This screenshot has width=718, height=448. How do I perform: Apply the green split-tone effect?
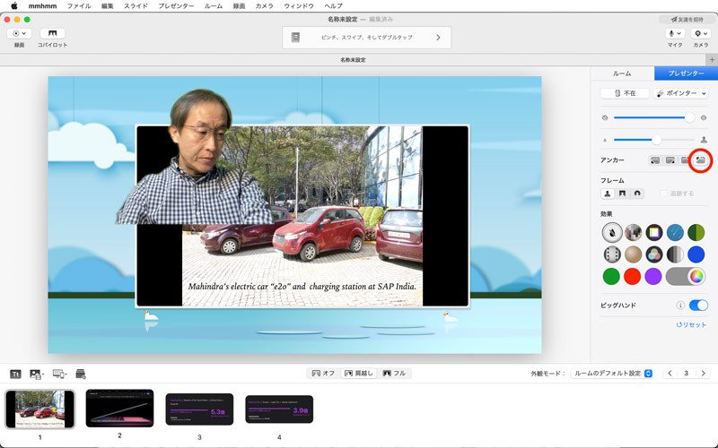point(696,232)
